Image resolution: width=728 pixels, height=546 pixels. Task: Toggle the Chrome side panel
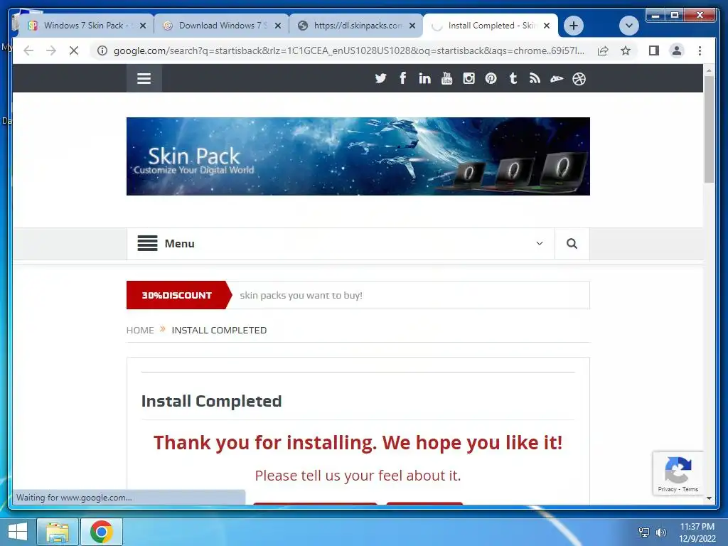tap(654, 50)
